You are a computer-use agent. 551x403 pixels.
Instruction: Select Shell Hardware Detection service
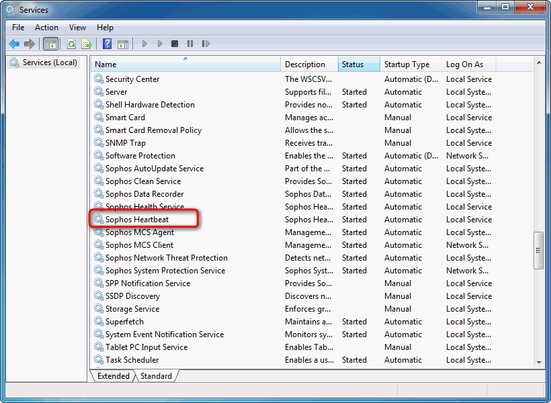pyautogui.click(x=150, y=105)
